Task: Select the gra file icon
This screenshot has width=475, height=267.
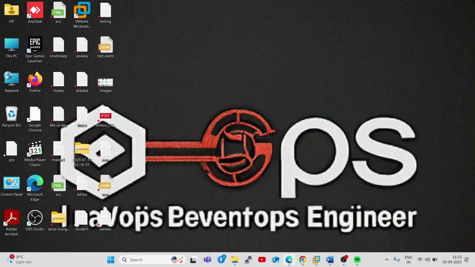Action: (12, 151)
